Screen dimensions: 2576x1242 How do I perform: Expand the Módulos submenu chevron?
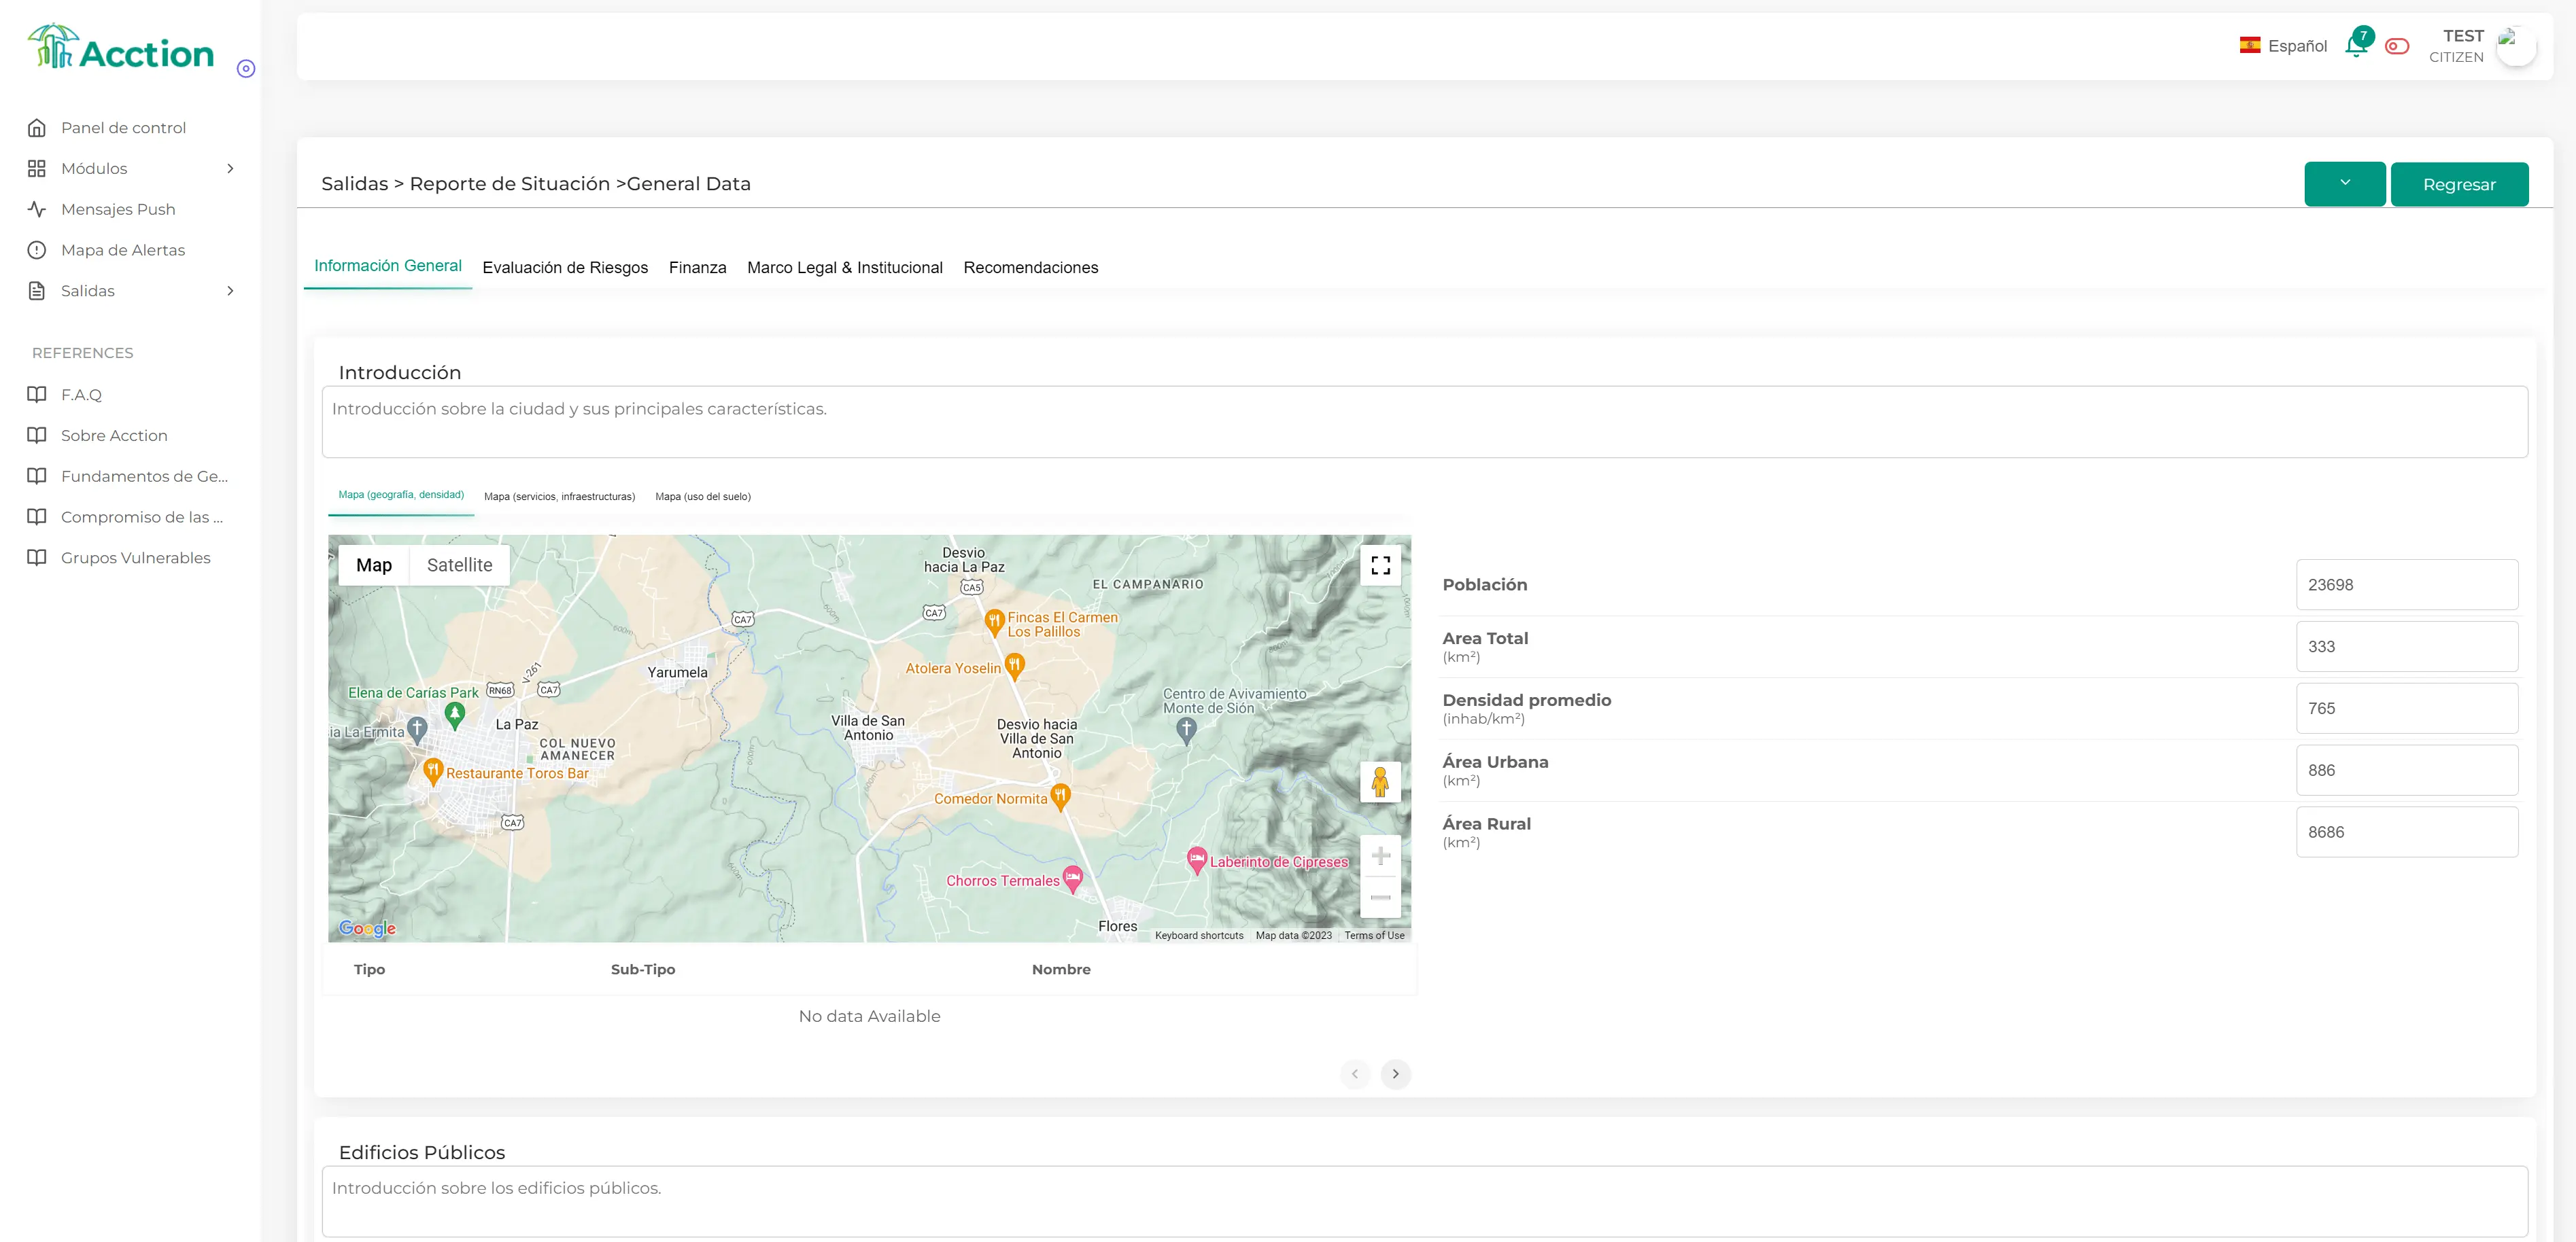[230, 168]
